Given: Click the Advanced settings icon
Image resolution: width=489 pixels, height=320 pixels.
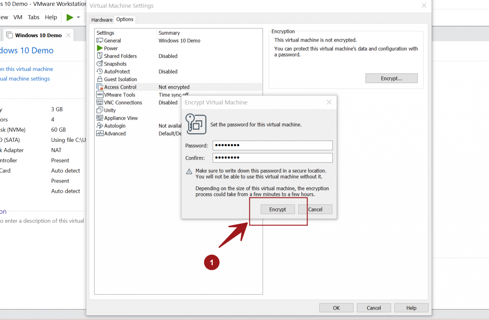Looking at the screenshot, I should (100, 133).
